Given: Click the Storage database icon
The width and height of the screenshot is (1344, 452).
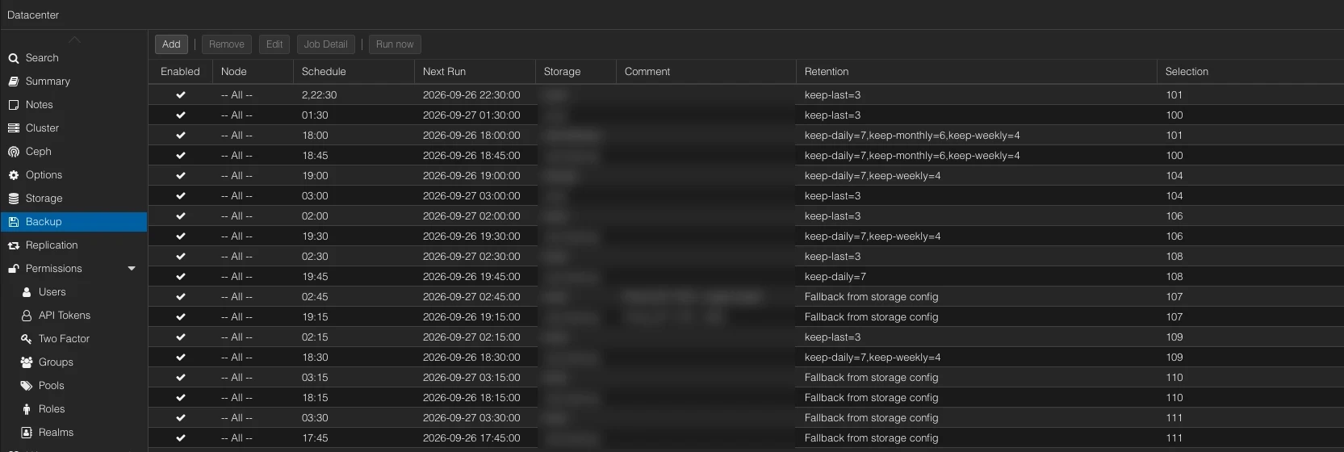Looking at the screenshot, I should click(14, 199).
